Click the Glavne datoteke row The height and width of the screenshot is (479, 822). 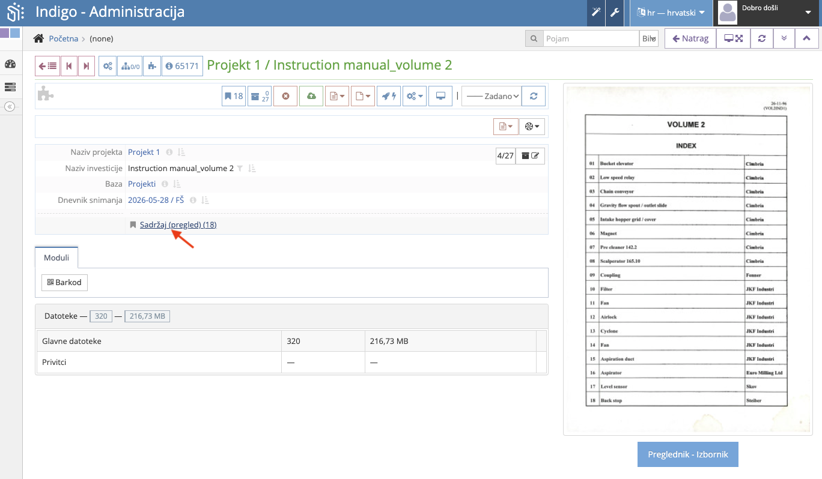point(291,341)
